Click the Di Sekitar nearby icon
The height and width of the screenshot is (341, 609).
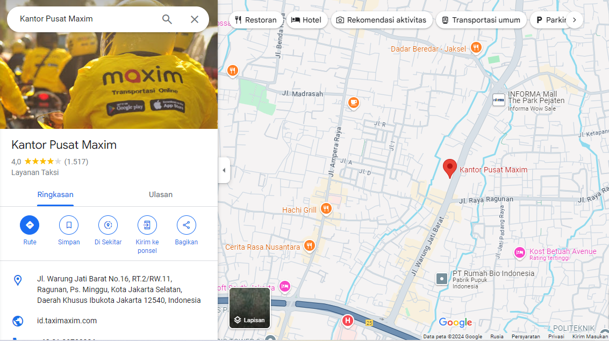pos(108,225)
